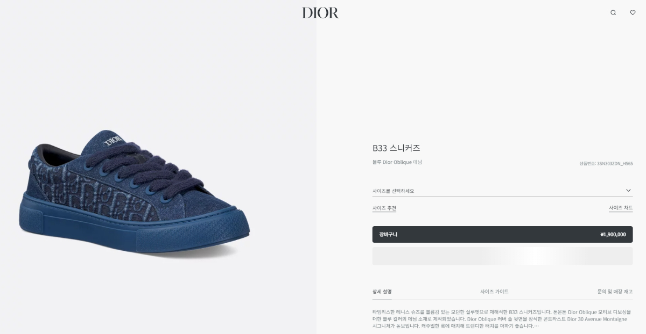Click the 사이즈 추천 link
646x334 pixels.
(384, 208)
